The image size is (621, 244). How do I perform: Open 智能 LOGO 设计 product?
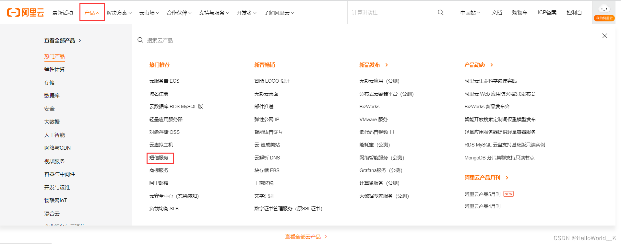[x=272, y=81]
